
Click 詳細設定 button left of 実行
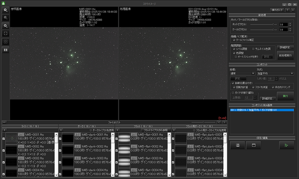click(x=268, y=98)
